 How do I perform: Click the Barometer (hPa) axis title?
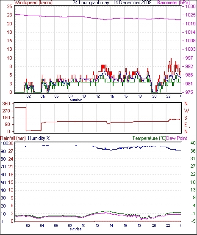coord(173,3)
